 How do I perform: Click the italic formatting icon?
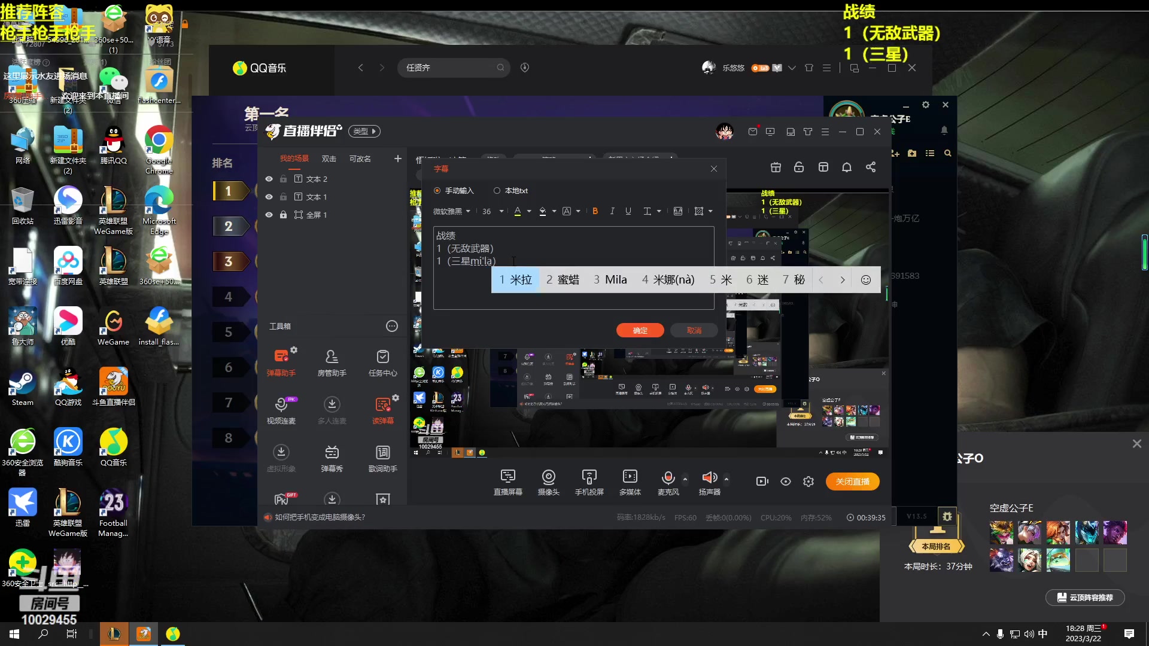(612, 211)
